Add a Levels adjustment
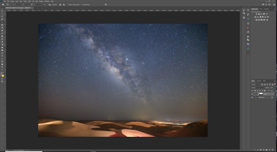This screenshot has width=277, height=152. tap(259, 14)
